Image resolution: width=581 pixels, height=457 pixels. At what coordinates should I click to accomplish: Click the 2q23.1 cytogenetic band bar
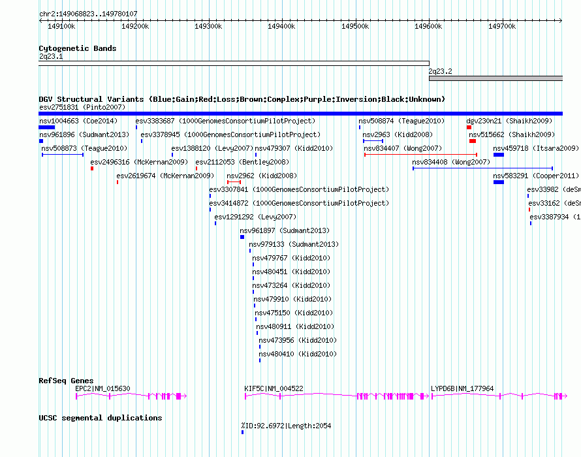click(x=234, y=63)
